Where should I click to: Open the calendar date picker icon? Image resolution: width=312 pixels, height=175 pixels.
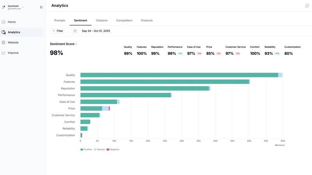click(75, 31)
